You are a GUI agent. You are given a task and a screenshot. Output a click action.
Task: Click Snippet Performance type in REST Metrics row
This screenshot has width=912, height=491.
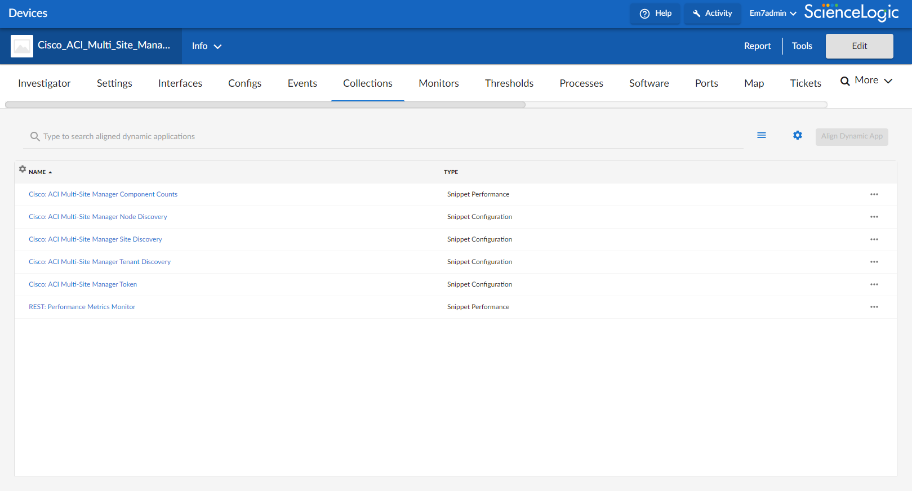pyautogui.click(x=478, y=307)
